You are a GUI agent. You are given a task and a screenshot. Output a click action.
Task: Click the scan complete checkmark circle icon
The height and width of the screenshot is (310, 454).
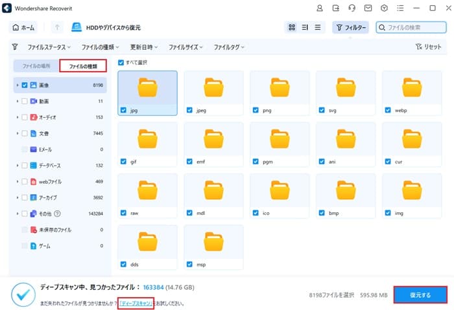[x=23, y=294]
